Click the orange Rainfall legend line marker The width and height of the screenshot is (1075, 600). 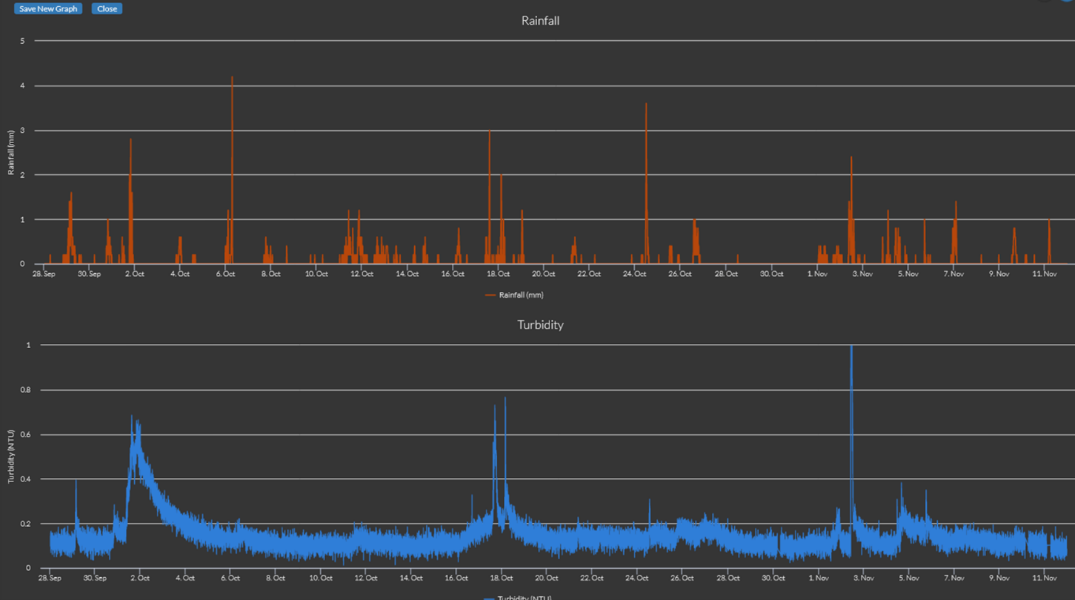490,295
